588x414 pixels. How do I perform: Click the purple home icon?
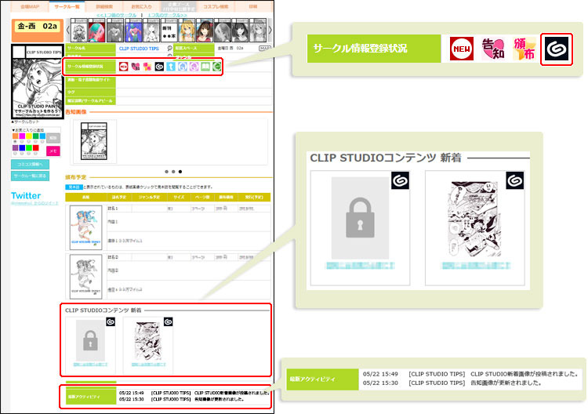(x=194, y=67)
